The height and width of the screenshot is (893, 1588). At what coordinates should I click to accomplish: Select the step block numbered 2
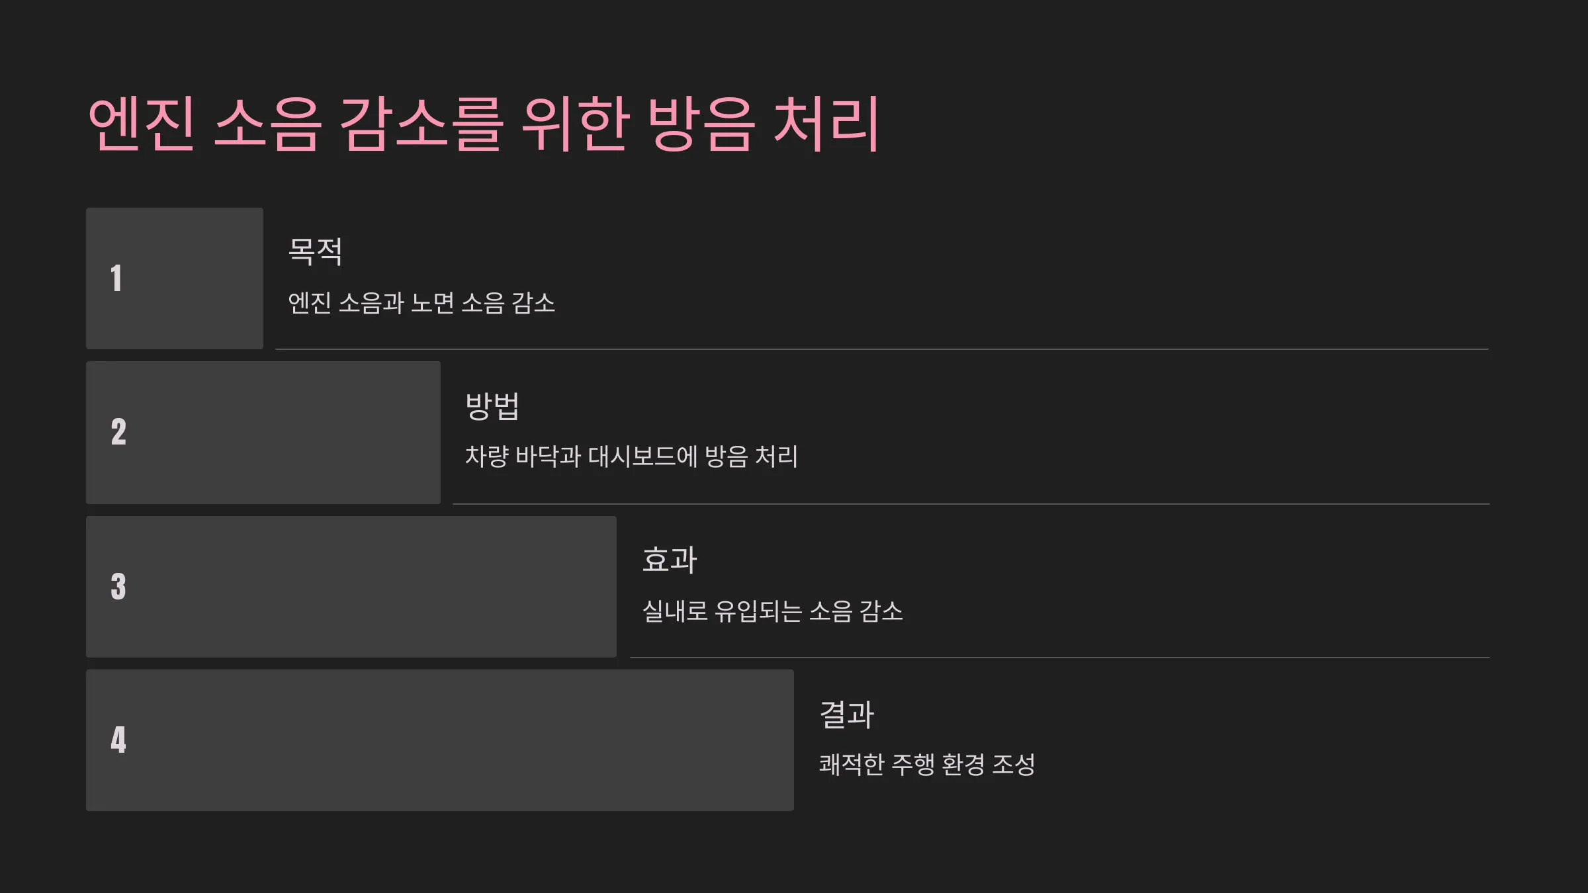263,433
